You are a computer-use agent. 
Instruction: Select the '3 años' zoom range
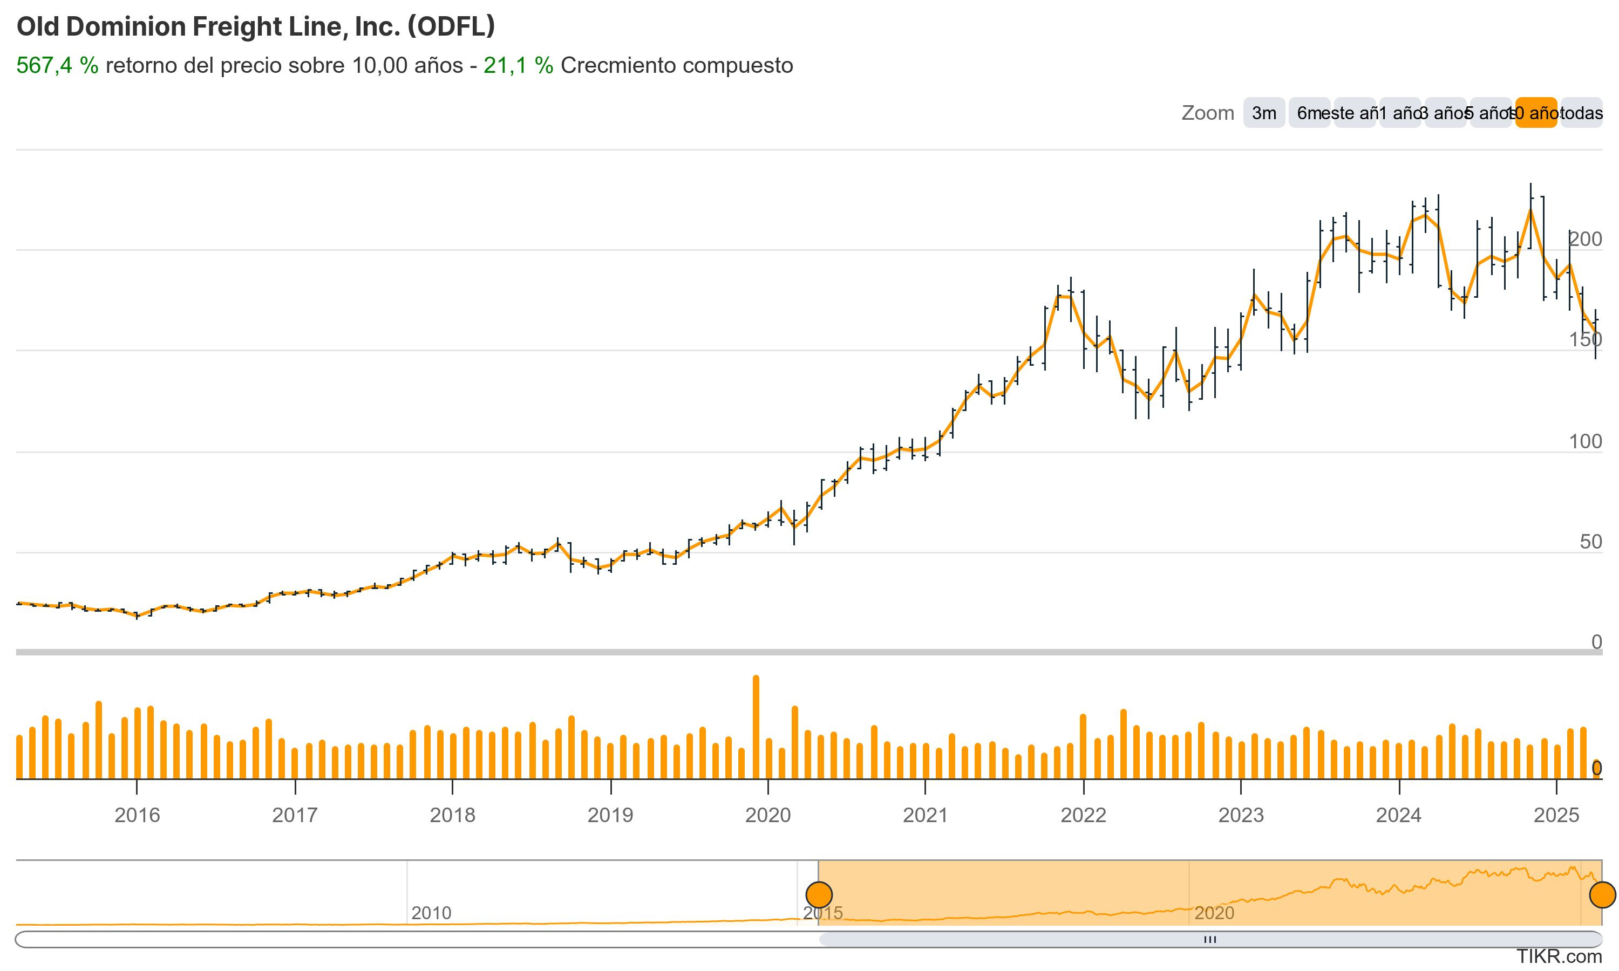[x=1445, y=113]
